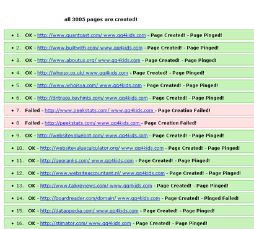Visit the whoisx.co.uk link in row 4
Viewport: 254px width, 229px height.
(x=82, y=73)
